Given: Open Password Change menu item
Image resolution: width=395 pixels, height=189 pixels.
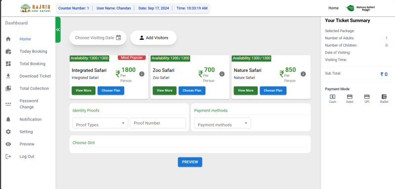Looking at the screenshot, I should coord(29,104).
